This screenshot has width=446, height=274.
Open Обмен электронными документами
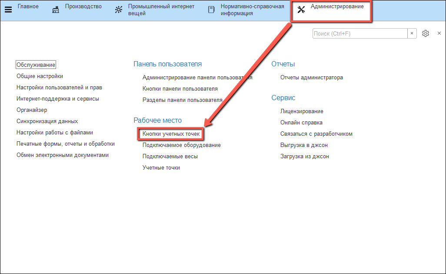(63, 155)
